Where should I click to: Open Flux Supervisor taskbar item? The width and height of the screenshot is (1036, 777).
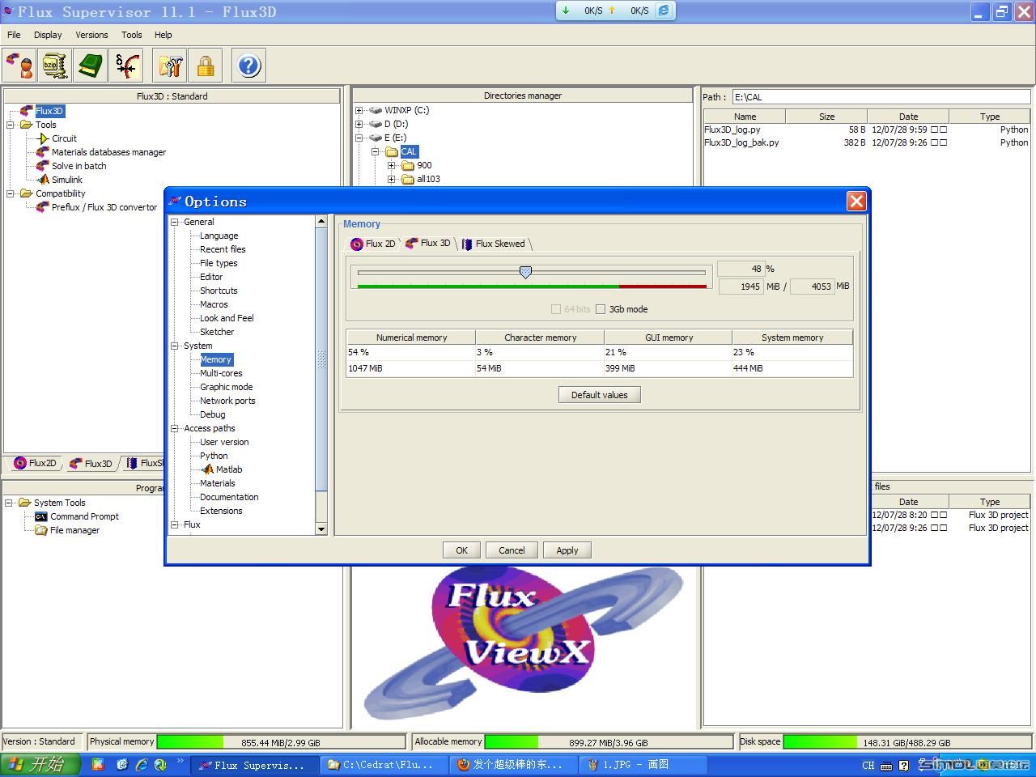253,765
